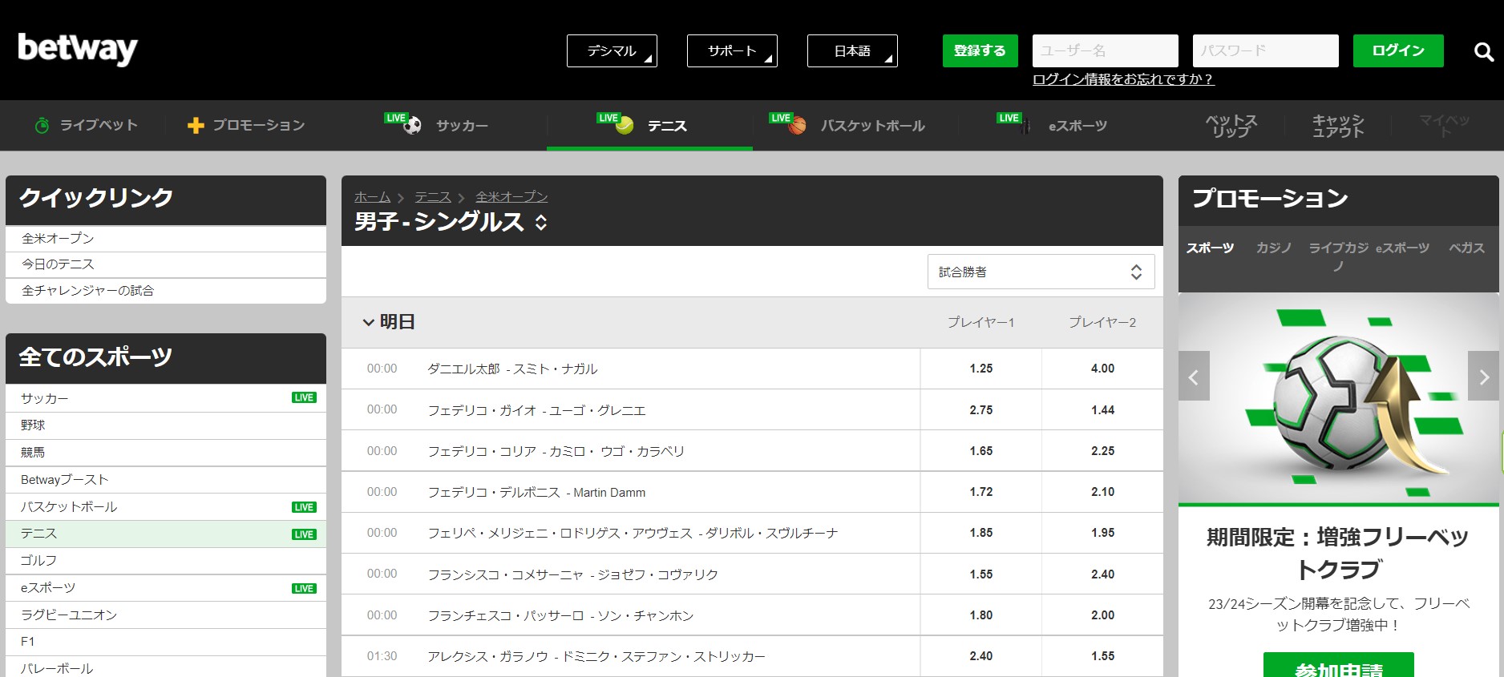
Task: Click LIVE badge beside テニス in sidebar
Action: click(x=304, y=534)
